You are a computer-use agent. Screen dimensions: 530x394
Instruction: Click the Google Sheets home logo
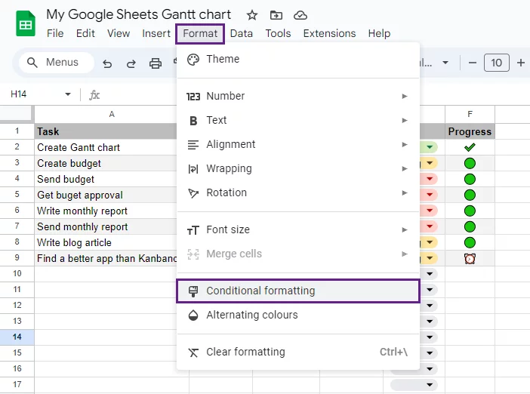coord(26,23)
